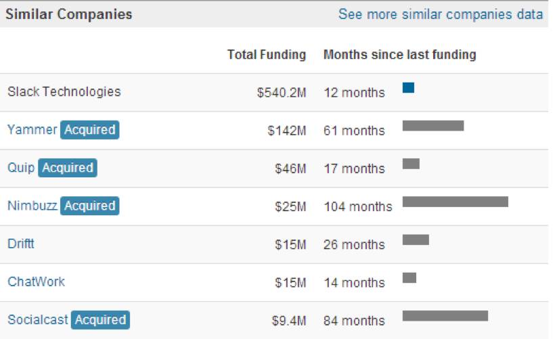Click the blue Slack Technologies funding bar

(408, 88)
